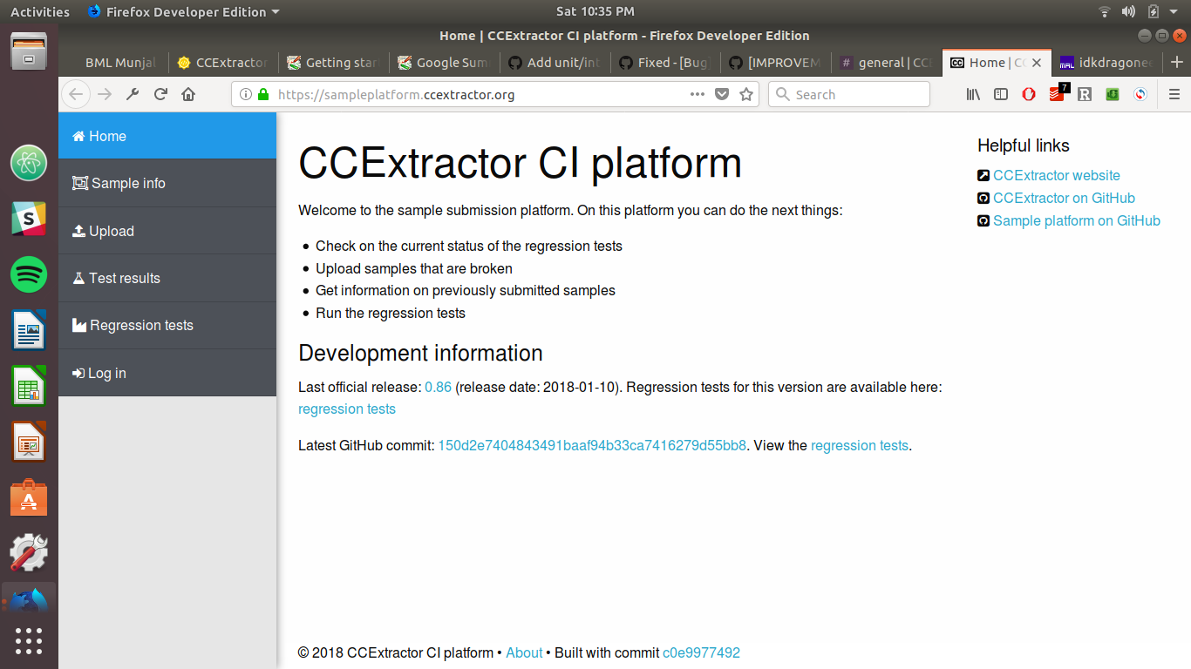Open the Wi-Fi indicator in top bar
The image size is (1191, 669).
pos(1105,11)
